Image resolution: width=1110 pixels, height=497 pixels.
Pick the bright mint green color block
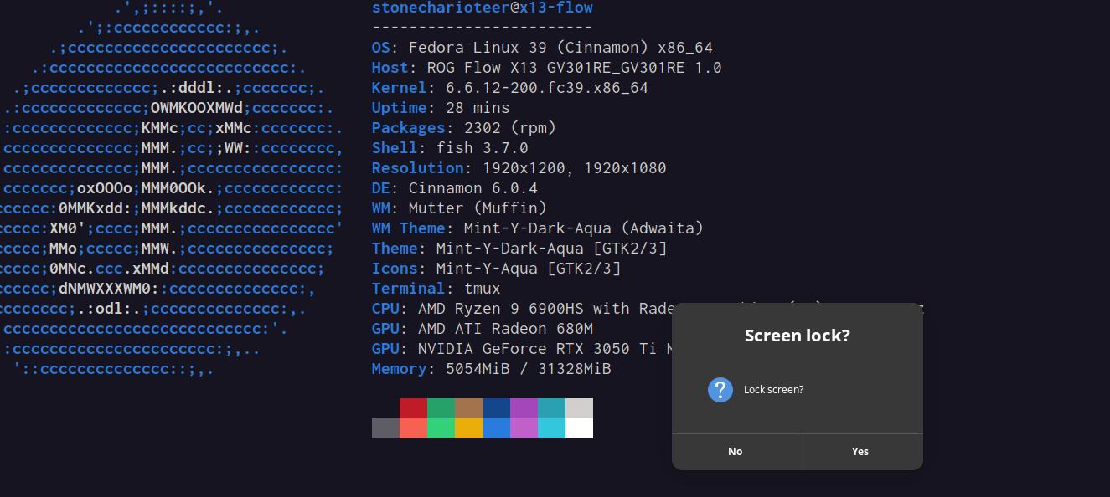pos(441,428)
